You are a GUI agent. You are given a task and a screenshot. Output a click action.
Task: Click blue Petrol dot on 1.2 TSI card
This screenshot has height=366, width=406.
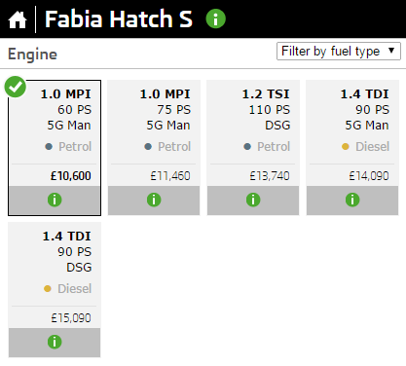pos(247,147)
